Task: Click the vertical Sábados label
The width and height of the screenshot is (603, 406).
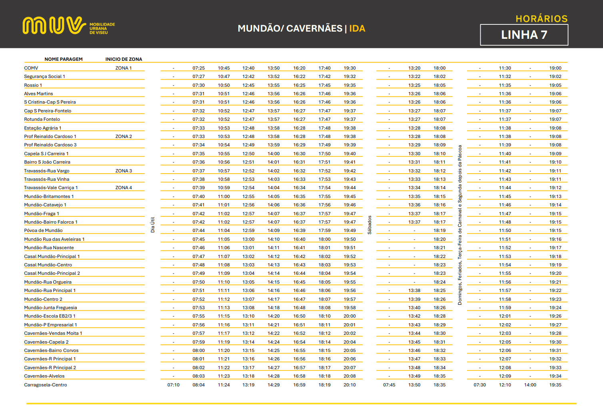Action: tap(369, 225)
